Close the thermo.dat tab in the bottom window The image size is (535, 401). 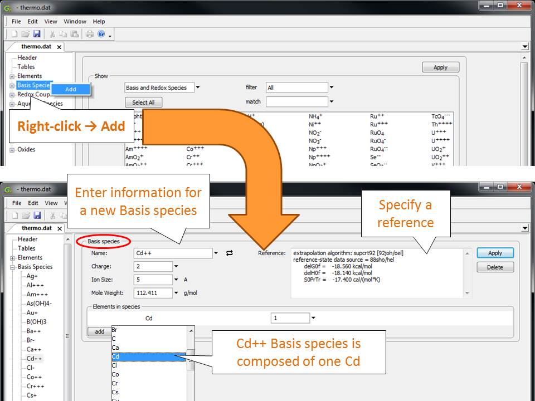tap(60, 228)
